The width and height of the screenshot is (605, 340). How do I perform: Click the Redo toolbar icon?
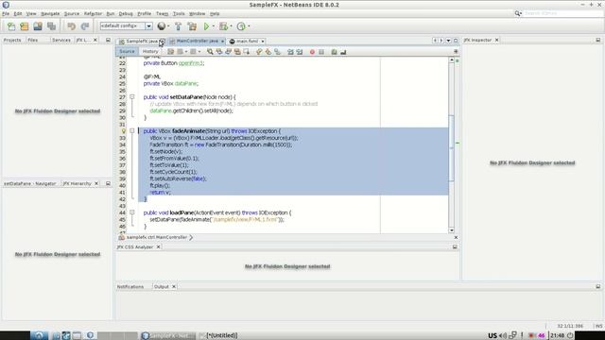85,26
